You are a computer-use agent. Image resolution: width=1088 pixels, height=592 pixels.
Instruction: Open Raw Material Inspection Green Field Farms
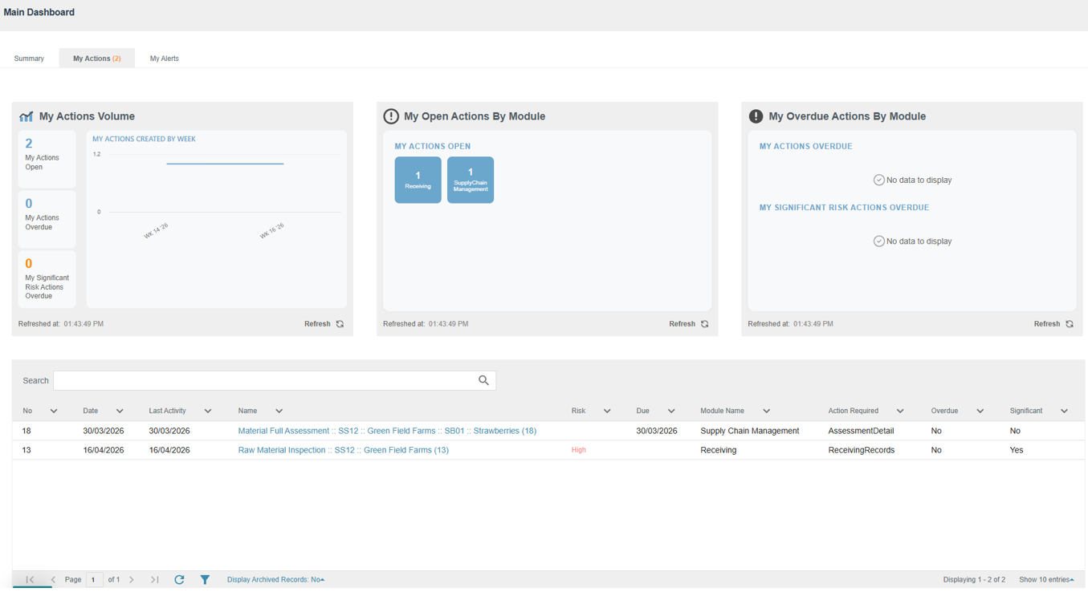(344, 450)
